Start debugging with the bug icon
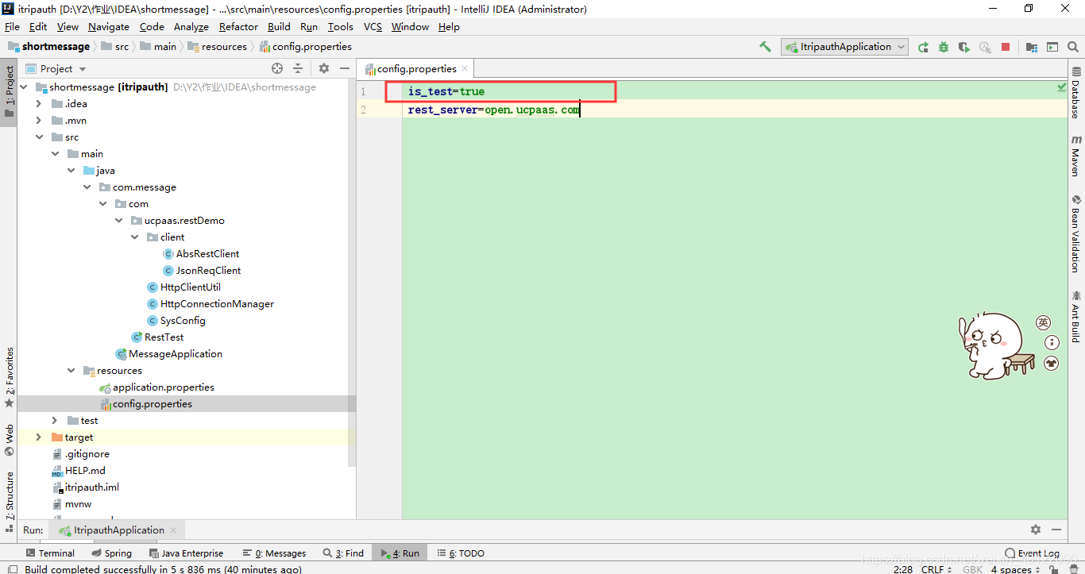Screen dimensions: 1085x574 (x=944, y=47)
